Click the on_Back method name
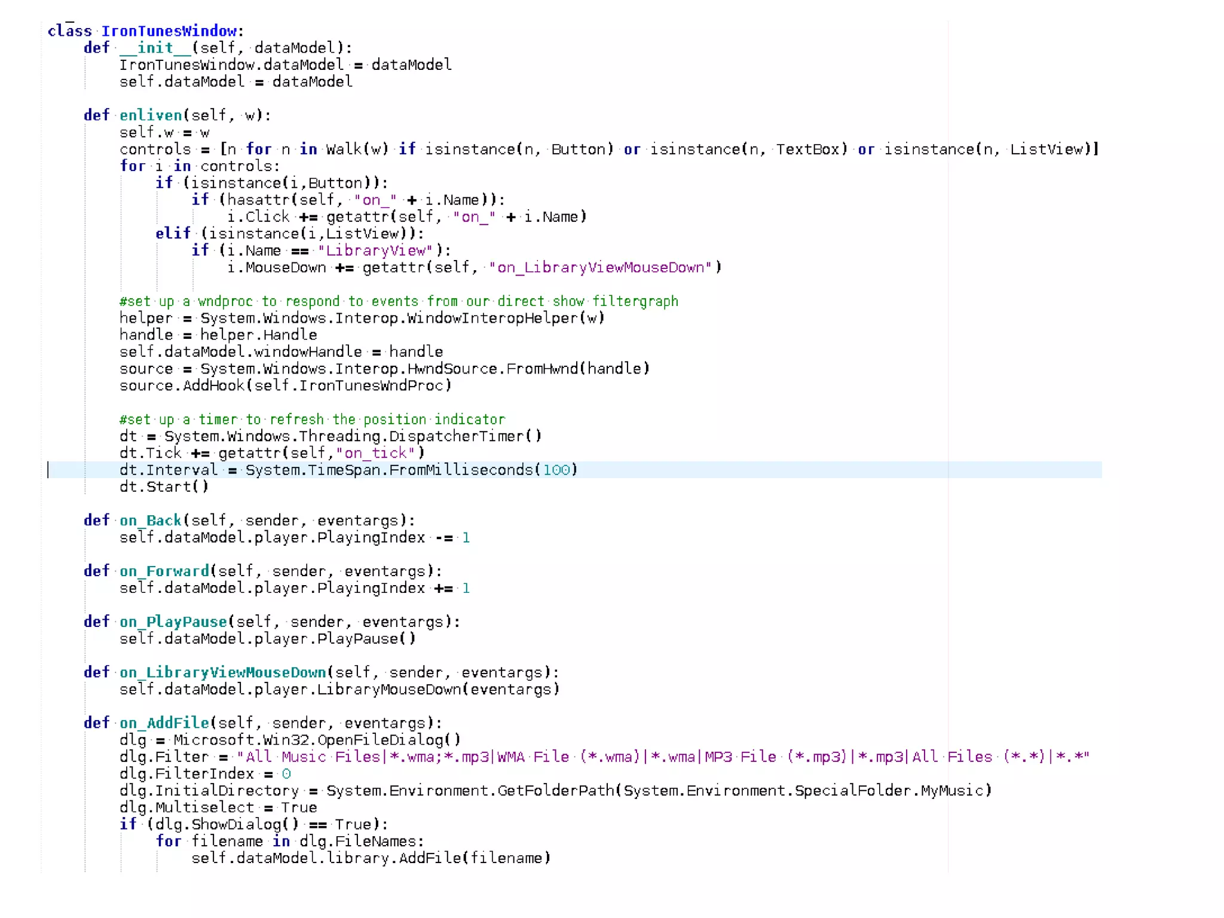Viewport: 1224px width, 918px height. [x=150, y=521]
